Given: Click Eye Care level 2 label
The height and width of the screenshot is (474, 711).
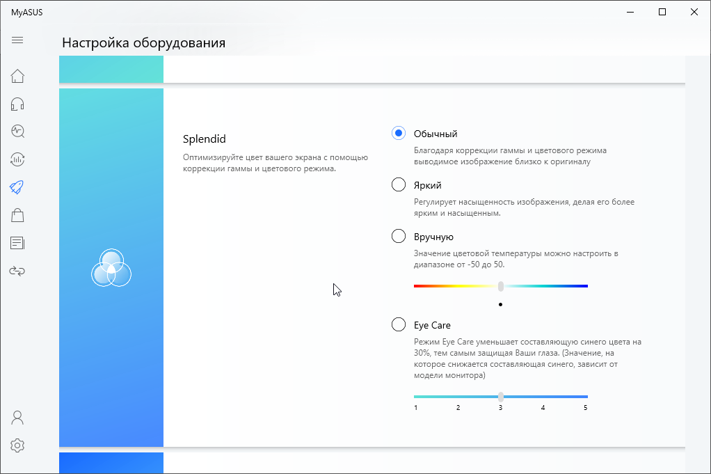Looking at the screenshot, I should (458, 408).
